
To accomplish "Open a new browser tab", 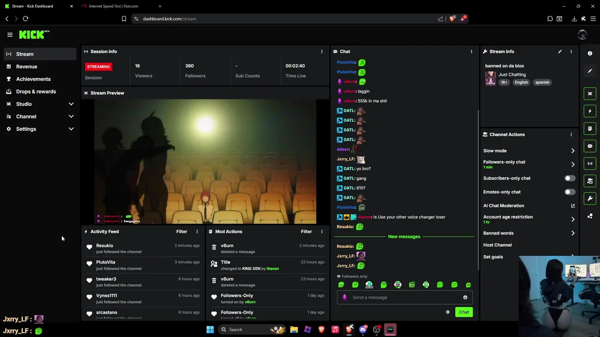I will [x=160, y=6].
